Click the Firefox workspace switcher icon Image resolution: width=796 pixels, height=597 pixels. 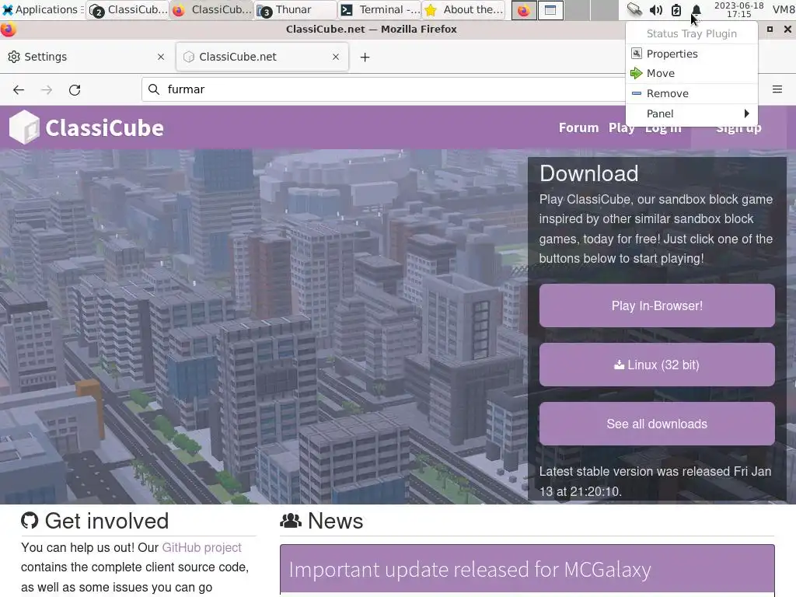[524, 10]
